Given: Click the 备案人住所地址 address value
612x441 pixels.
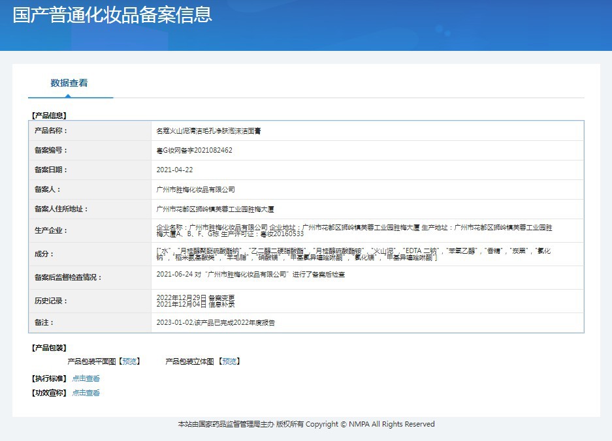Looking at the screenshot, I should click(x=215, y=209).
